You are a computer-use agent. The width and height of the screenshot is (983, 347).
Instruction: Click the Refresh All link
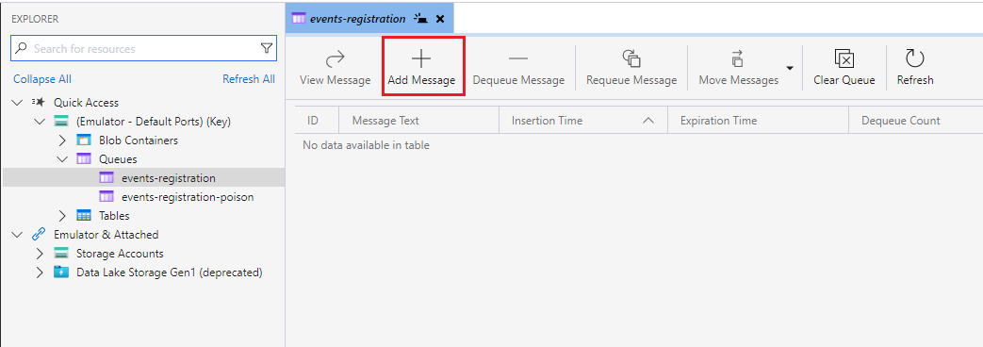[x=249, y=79]
